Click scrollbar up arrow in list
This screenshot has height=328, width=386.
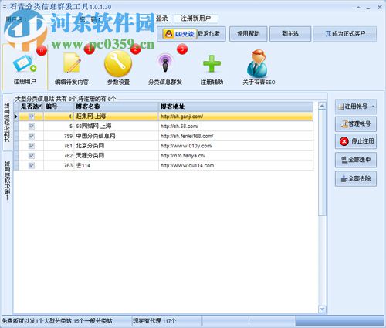[322, 106]
